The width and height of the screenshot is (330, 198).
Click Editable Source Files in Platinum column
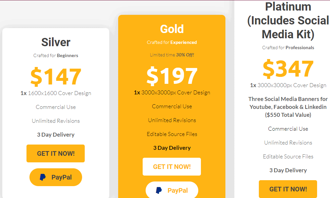(288, 156)
